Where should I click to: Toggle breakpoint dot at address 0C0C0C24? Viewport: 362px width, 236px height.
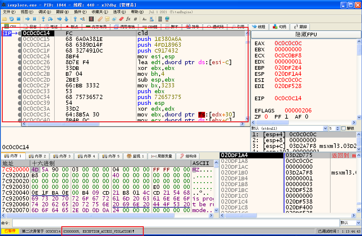20,57
